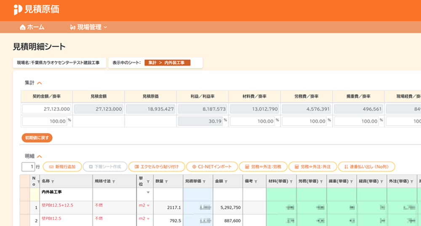Open the filter icon on 見積単価 column

pyautogui.click(x=204, y=181)
